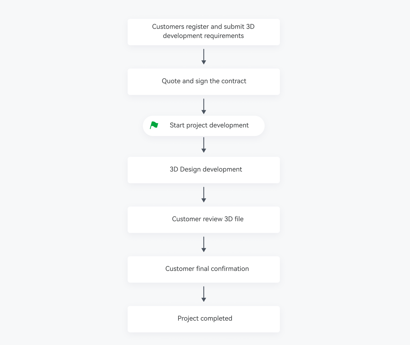Click arrow below 3D Design development
410x345 pixels.
pyautogui.click(x=203, y=195)
